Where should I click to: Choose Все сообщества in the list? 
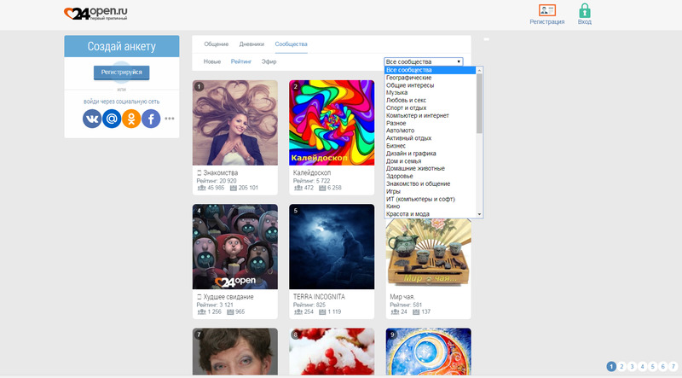[x=430, y=70]
